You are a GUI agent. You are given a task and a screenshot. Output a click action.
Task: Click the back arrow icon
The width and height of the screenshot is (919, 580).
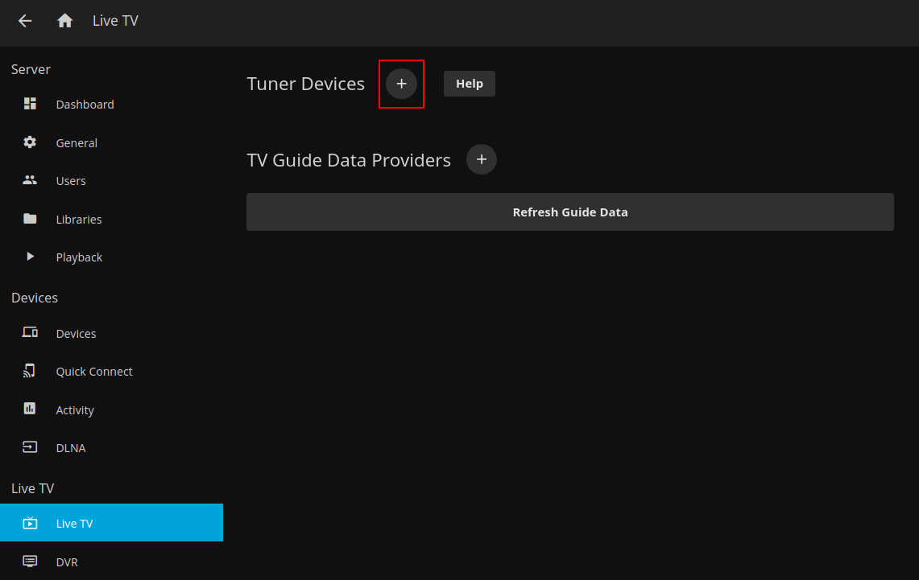[25, 21]
